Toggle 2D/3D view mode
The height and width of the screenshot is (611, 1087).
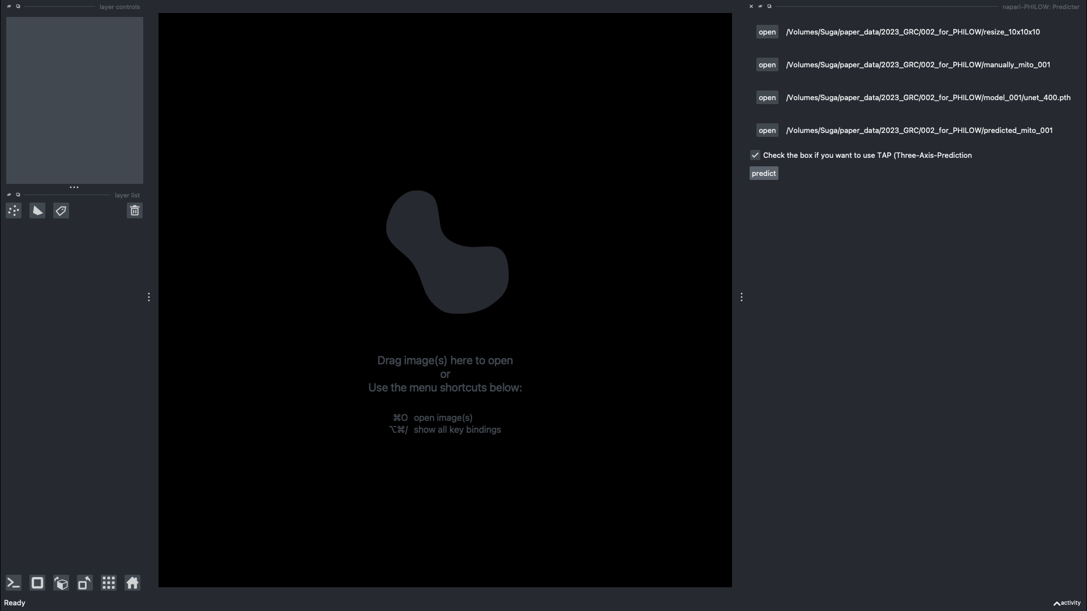(37, 583)
